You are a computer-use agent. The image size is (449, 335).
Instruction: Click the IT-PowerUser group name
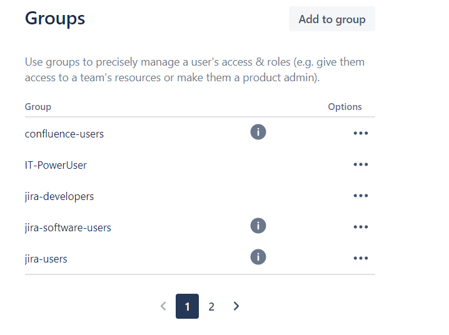[56, 165]
